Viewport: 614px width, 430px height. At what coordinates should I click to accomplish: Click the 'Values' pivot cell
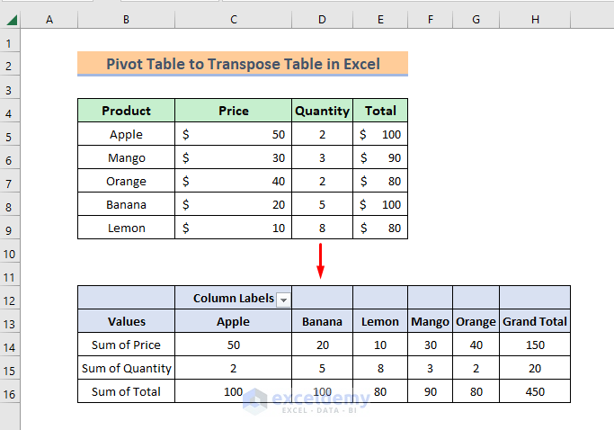pos(126,321)
